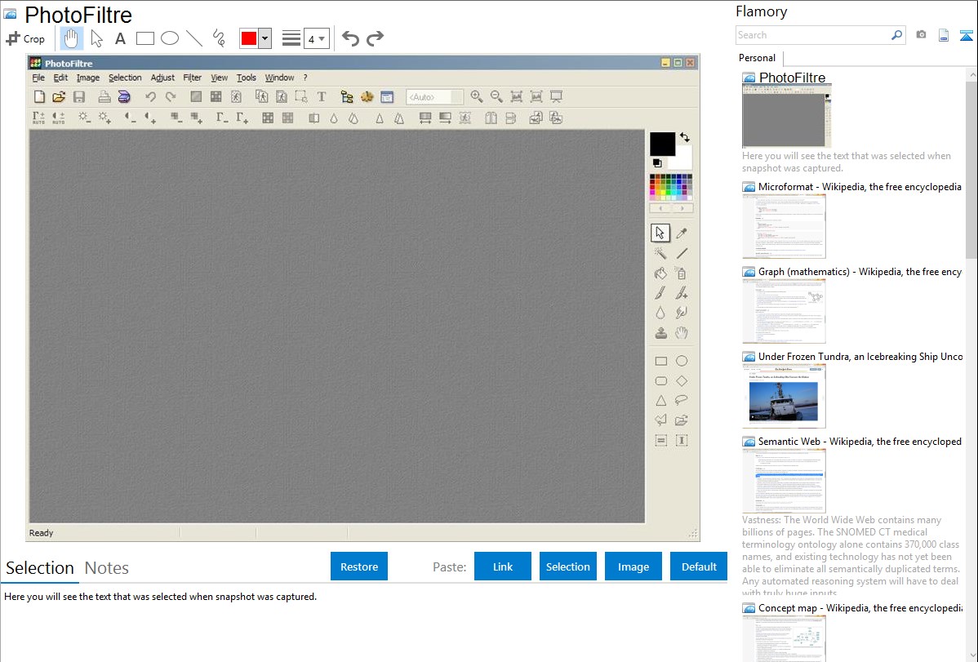Click the camera capture snapshot icon
The image size is (978, 662).
pyautogui.click(x=921, y=35)
